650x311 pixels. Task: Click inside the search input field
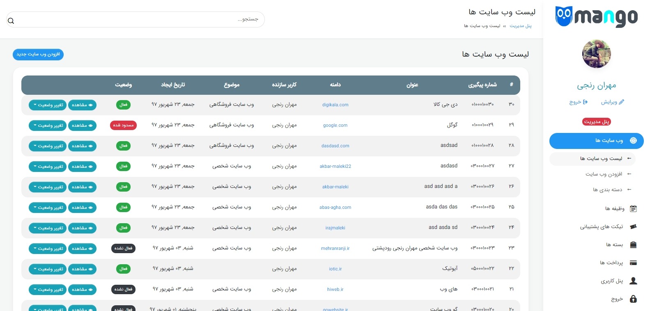136,19
